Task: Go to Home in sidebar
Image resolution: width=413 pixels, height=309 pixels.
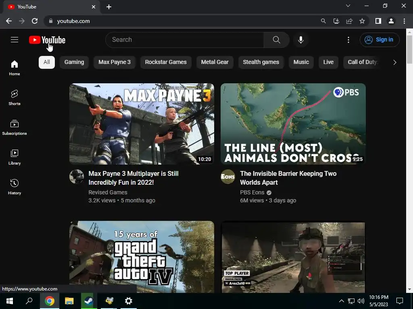Action: tap(15, 68)
